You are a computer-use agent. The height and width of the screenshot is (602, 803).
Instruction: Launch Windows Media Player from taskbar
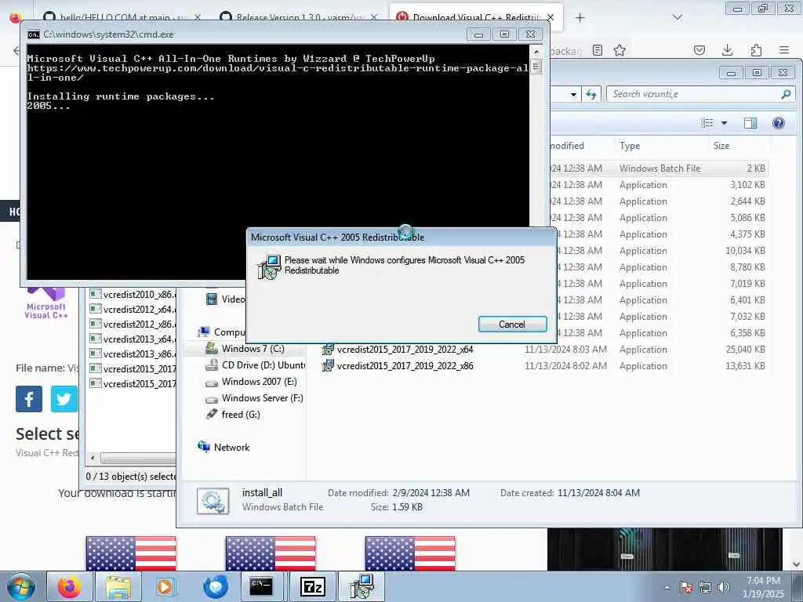[x=165, y=586]
